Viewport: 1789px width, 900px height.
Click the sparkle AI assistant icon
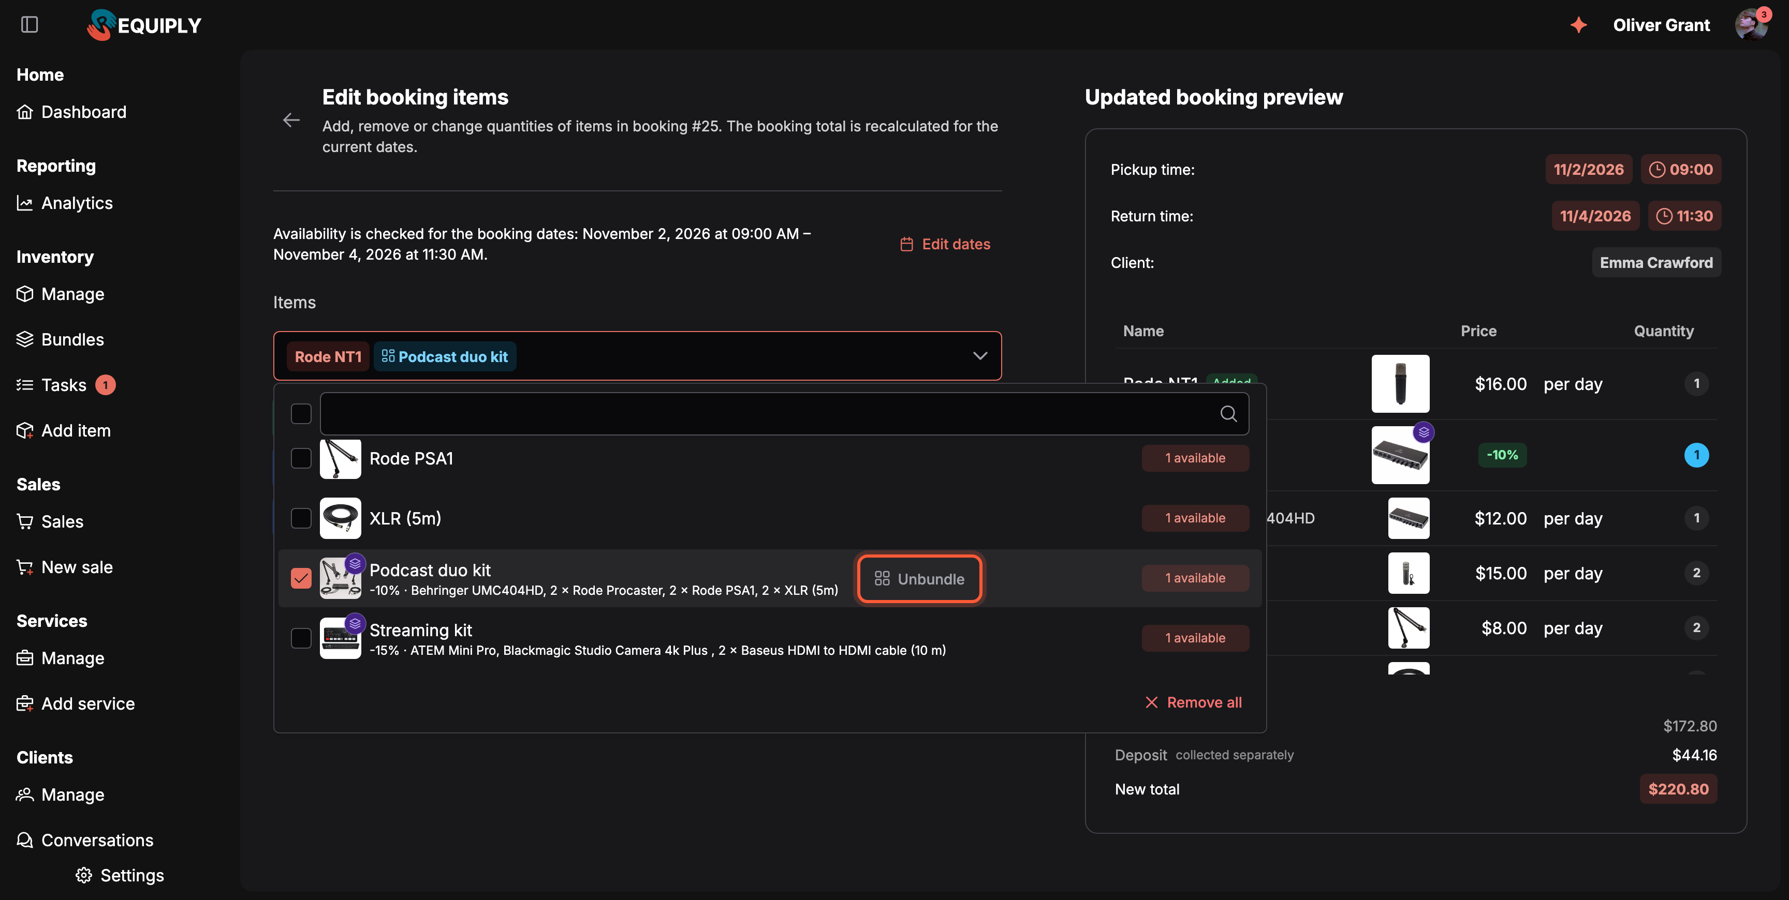pos(1578,25)
